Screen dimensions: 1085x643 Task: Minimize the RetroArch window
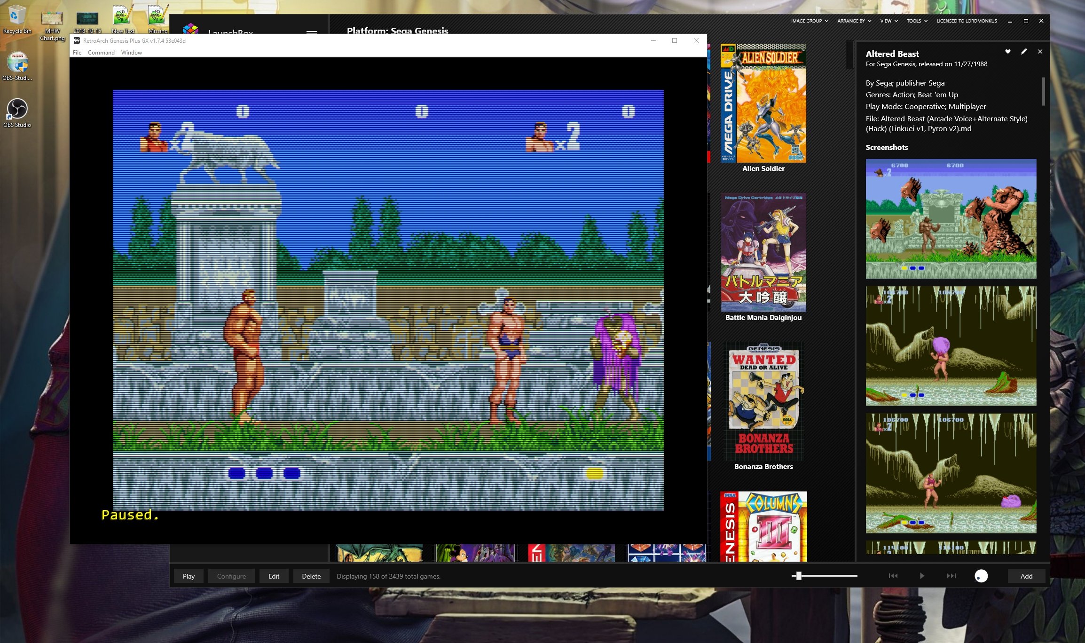(x=653, y=40)
